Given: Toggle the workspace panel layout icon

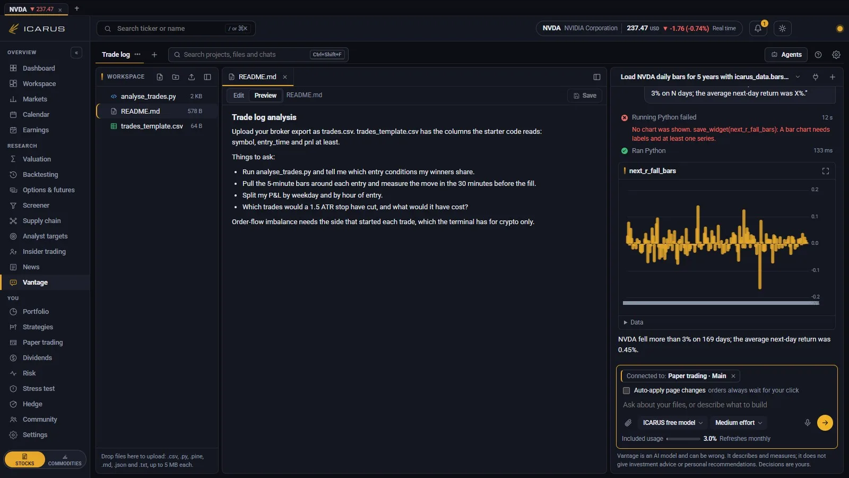Looking at the screenshot, I should [x=207, y=77].
